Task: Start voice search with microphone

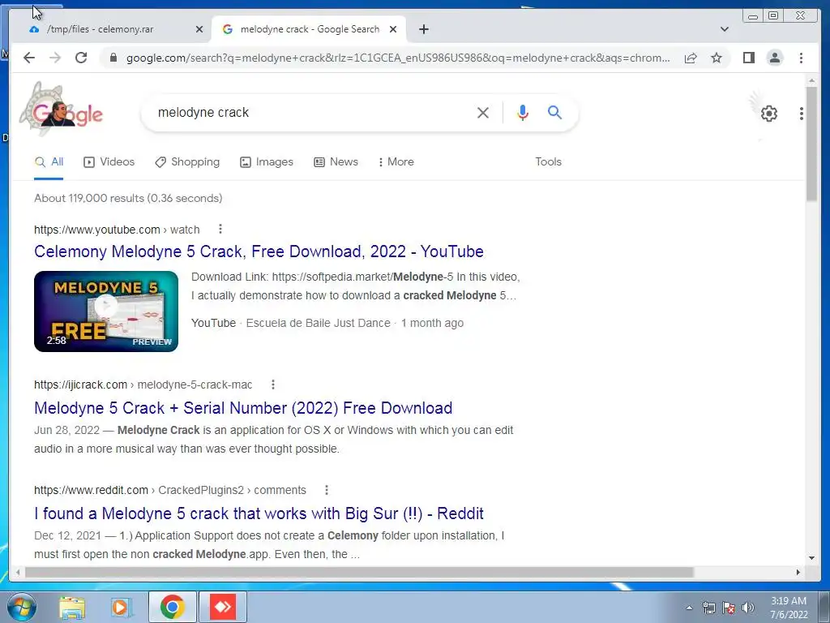Action: 523,112
